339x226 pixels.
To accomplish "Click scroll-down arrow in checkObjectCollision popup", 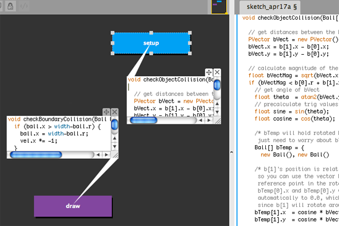I will [x=217, y=112].
